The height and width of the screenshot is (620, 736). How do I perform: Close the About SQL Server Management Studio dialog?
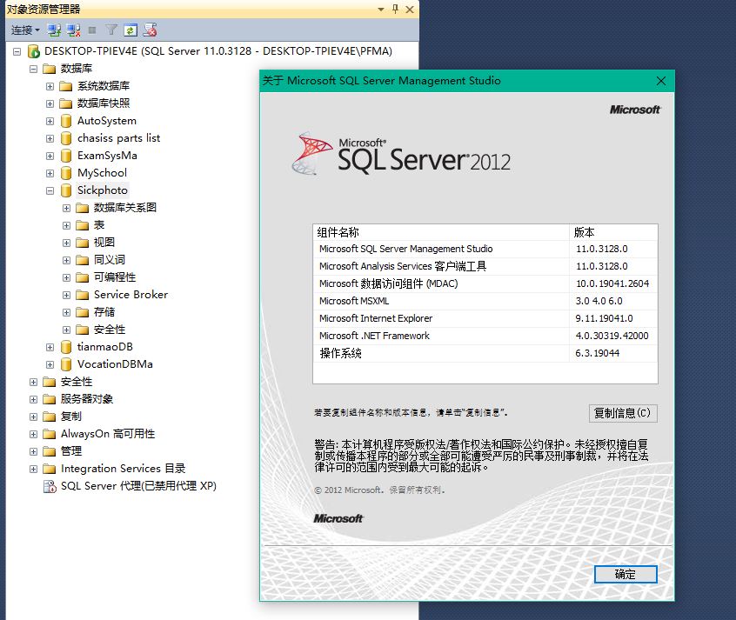click(x=661, y=81)
